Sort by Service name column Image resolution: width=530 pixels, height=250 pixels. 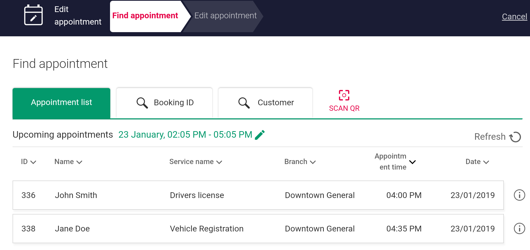(x=195, y=162)
